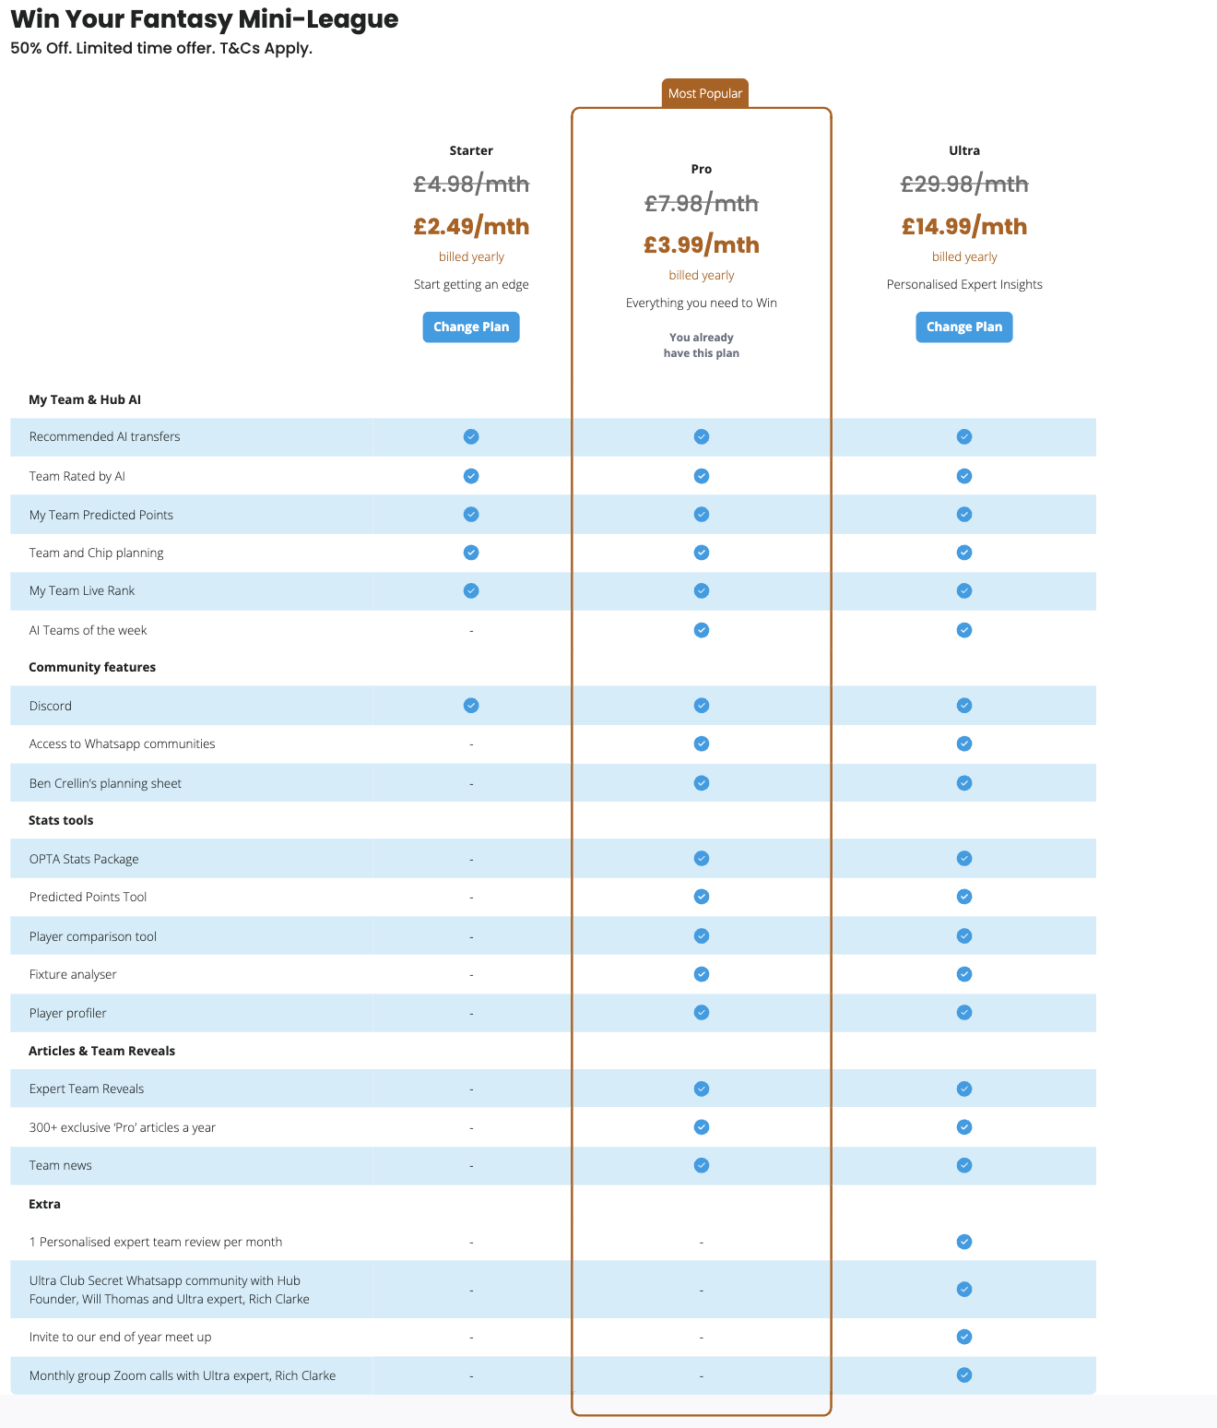Screen dimensions: 1217x1428
Task: Click the Most Popular badge
Action: click(x=704, y=93)
